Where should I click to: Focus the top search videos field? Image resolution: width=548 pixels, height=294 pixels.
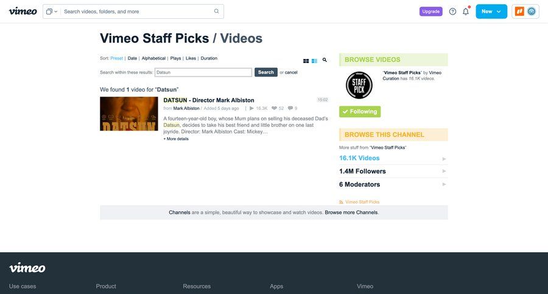click(x=138, y=12)
